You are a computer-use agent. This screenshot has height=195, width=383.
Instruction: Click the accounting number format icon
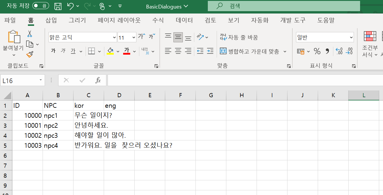[x=301, y=51]
